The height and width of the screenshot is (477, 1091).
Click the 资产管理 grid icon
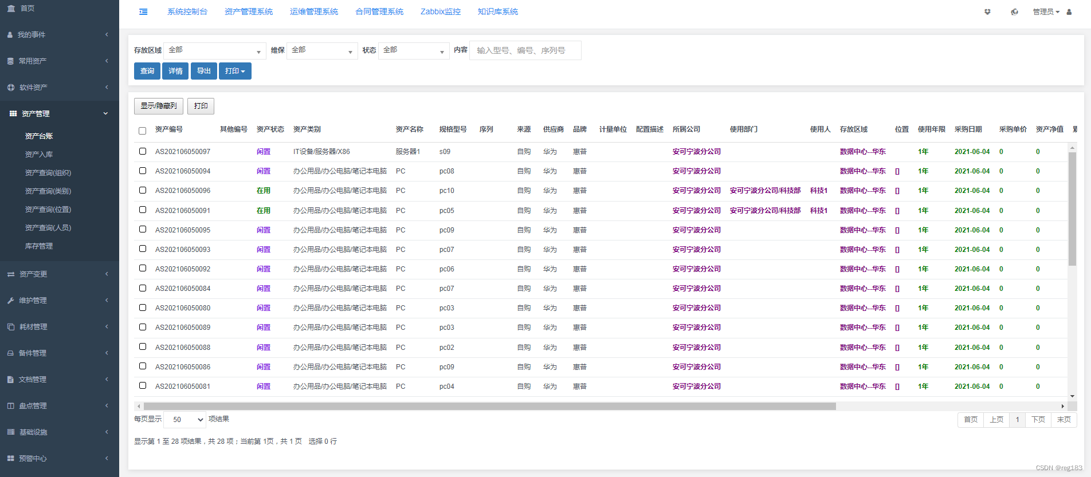(13, 114)
